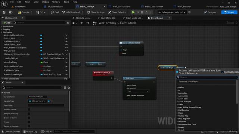Navigate forward in graph history
This screenshot has height=134, width=239.
(88, 23)
